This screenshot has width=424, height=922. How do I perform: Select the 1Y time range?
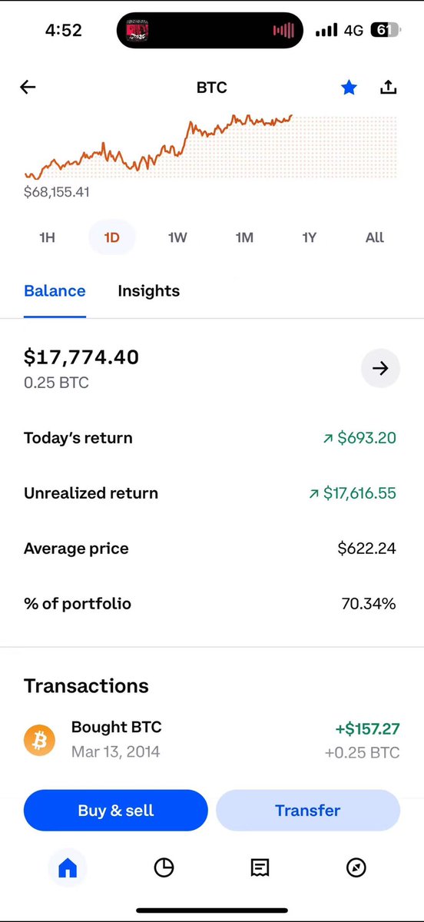pos(310,237)
